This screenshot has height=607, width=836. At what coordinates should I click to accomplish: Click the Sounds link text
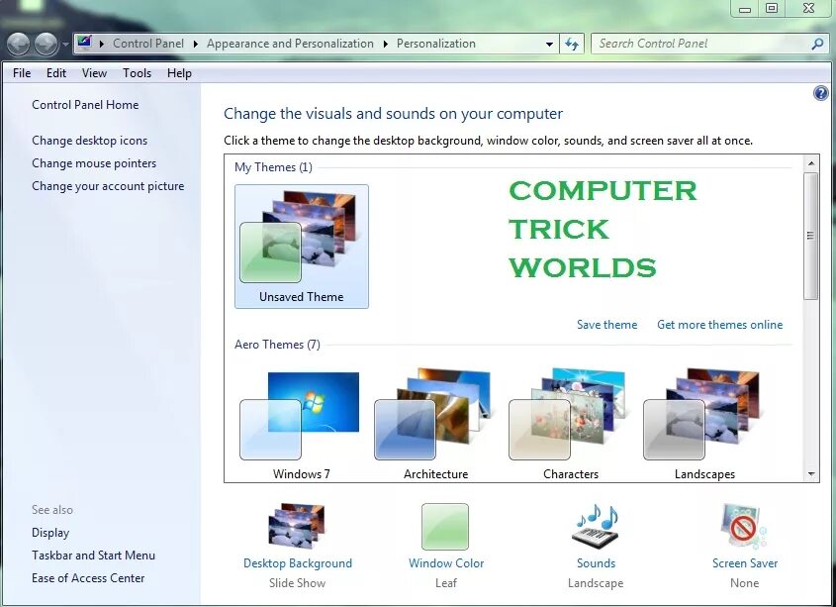pos(596,563)
